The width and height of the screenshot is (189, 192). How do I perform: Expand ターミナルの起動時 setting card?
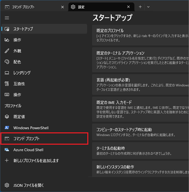pos(141,151)
